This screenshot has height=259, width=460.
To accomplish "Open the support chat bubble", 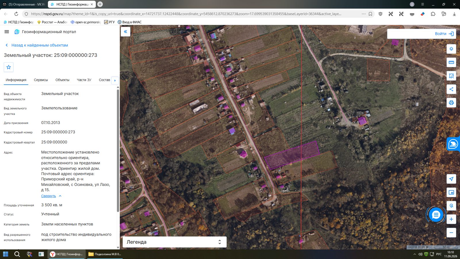I will 436,215.
